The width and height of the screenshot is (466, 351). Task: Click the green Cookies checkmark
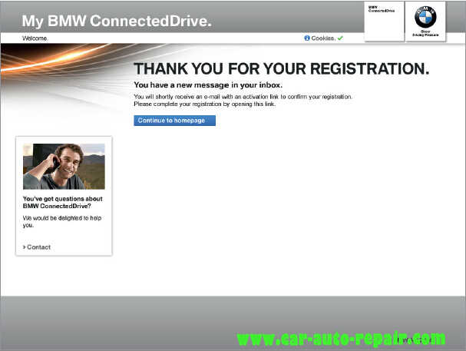pos(340,38)
